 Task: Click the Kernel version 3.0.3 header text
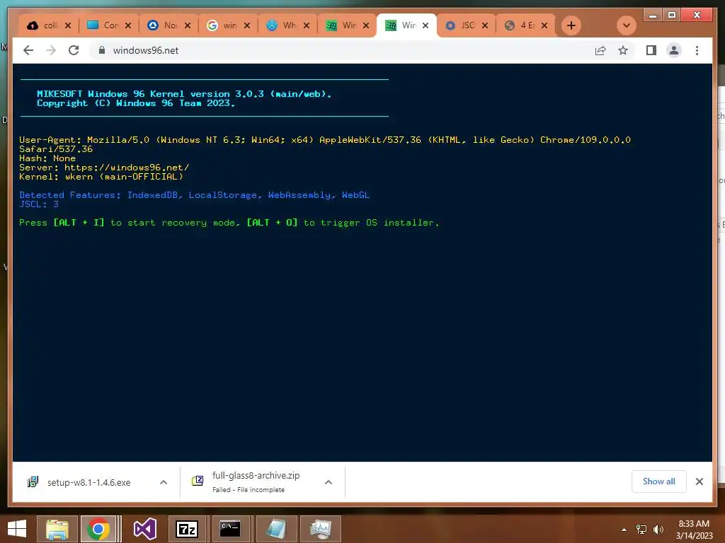(184, 94)
